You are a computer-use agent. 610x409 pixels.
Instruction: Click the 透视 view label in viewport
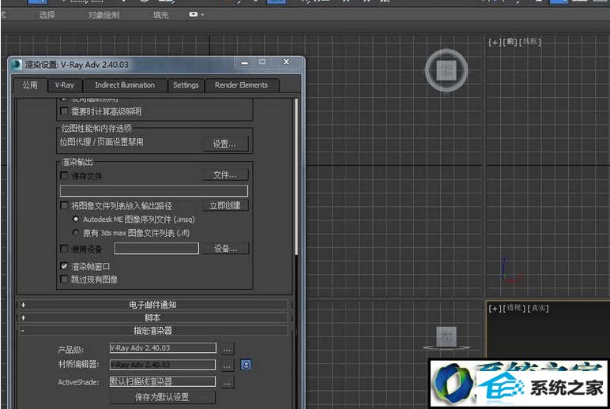pyautogui.click(x=514, y=308)
